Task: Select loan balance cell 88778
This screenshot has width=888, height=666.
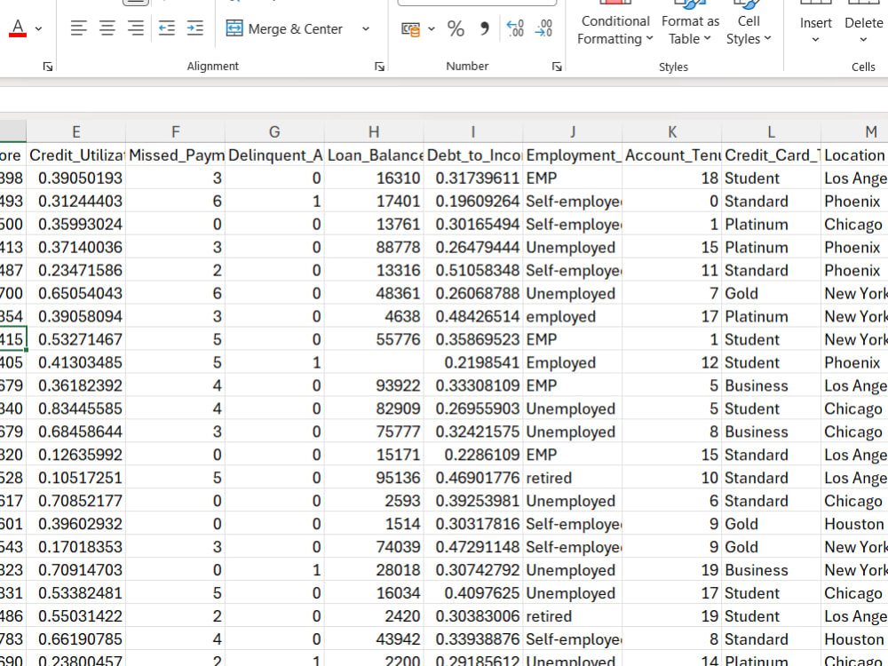Action: 374,248
